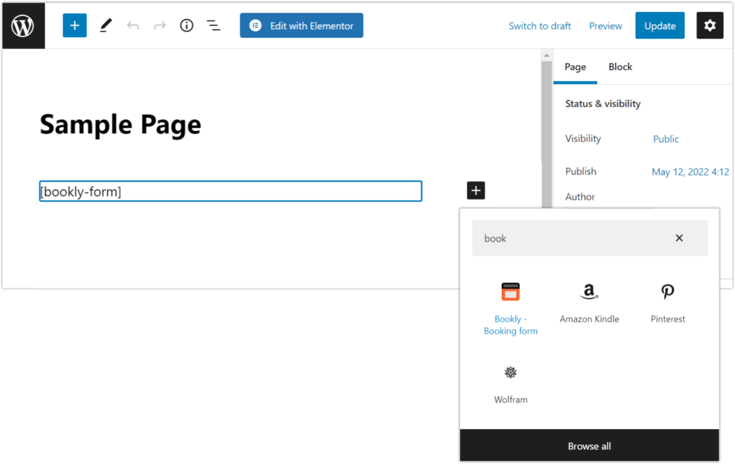Click the [bookly-form] shortcode block
The width and height of the screenshot is (735, 464).
230,191
